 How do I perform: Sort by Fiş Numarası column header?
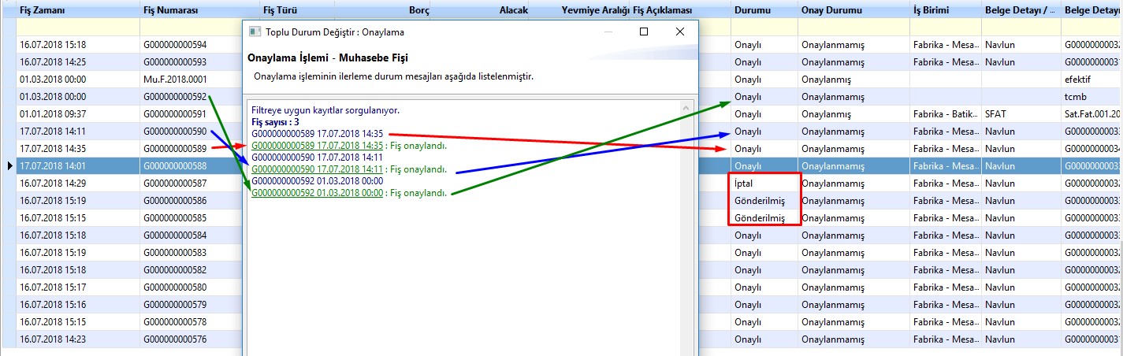pos(171,9)
